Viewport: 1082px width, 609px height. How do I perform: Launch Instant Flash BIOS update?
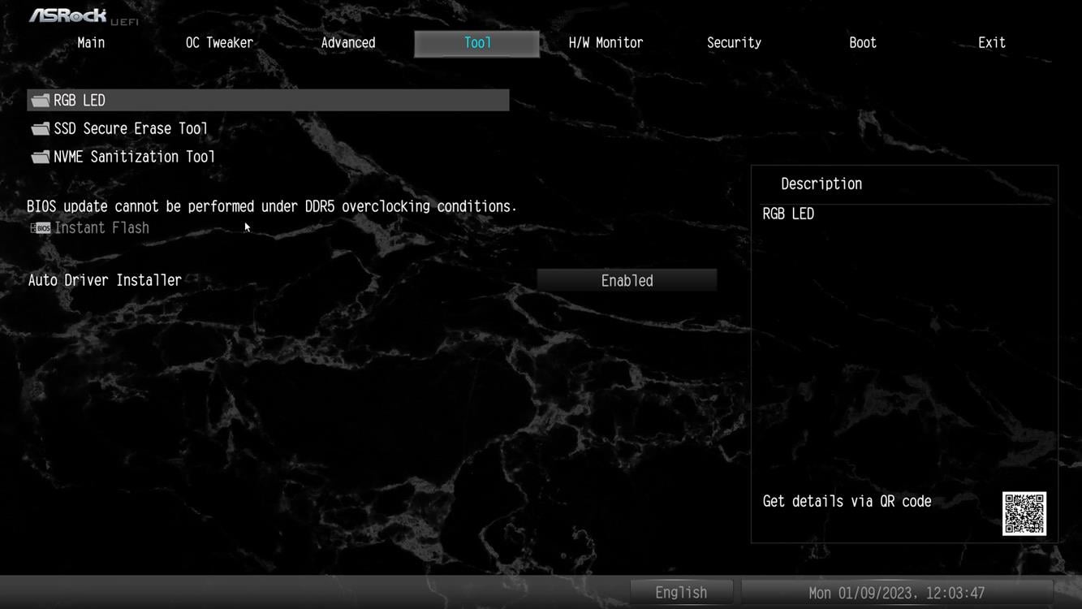tap(101, 228)
